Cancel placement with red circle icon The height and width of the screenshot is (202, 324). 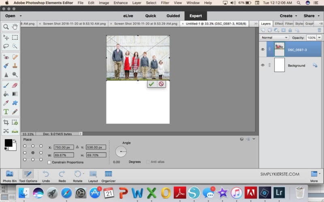(161, 84)
